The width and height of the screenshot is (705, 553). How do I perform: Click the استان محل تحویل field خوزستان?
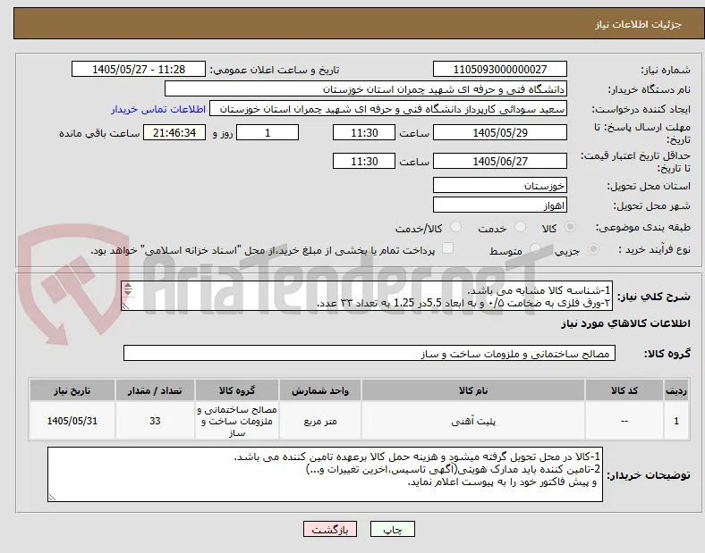499,185
